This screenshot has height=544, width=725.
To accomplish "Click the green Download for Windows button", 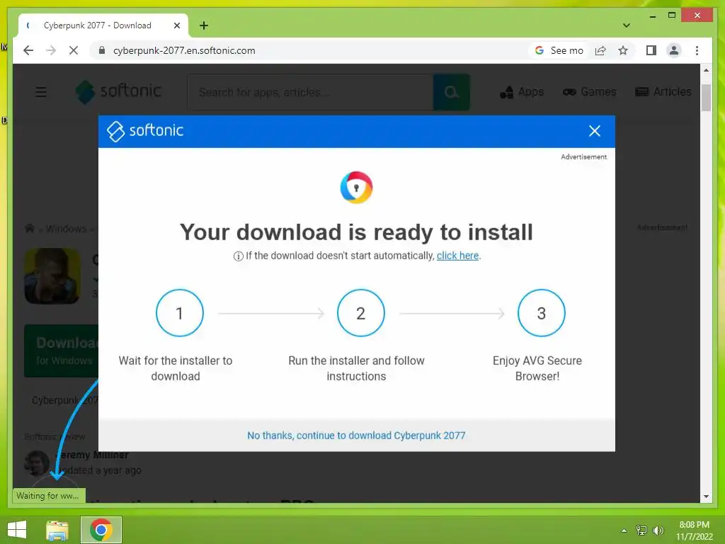I will point(62,351).
